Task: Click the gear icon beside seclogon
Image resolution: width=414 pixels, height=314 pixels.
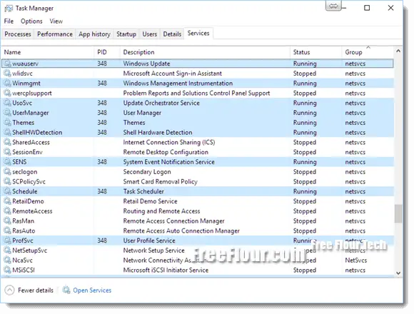Action: [7, 172]
